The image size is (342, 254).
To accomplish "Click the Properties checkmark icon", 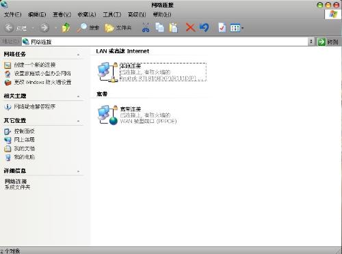I will coord(222,28).
